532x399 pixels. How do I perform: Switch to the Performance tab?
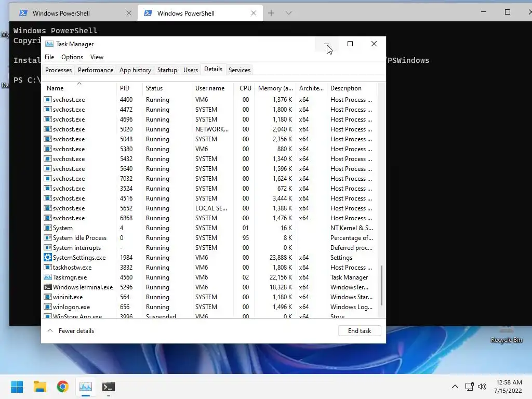pos(96,70)
